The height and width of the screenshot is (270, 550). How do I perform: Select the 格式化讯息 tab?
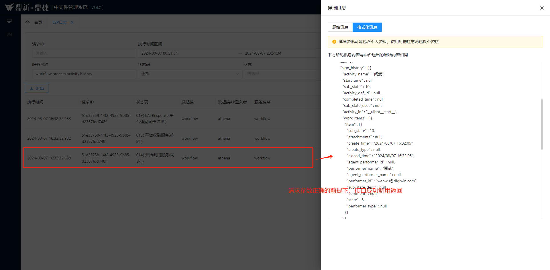click(367, 27)
